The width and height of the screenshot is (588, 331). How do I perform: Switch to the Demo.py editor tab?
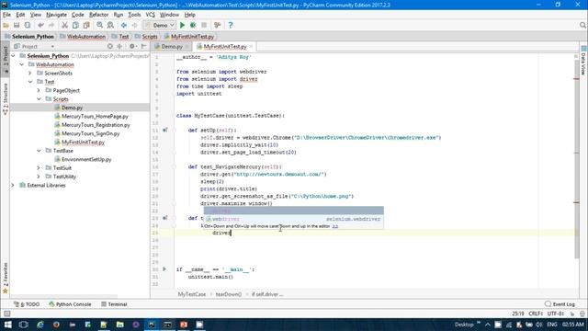[x=172, y=47]
